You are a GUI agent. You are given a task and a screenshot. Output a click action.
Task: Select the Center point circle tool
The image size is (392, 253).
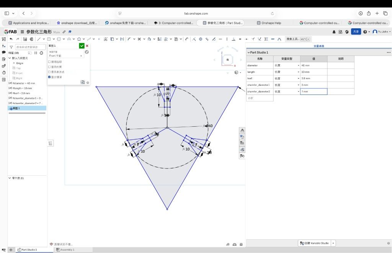tap(59, 39)
